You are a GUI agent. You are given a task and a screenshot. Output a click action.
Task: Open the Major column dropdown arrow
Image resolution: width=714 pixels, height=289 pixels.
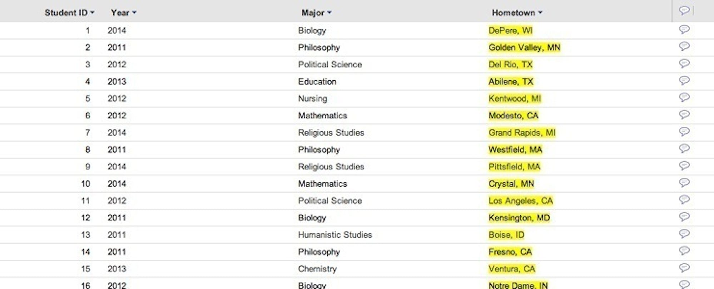coord(329,12)
